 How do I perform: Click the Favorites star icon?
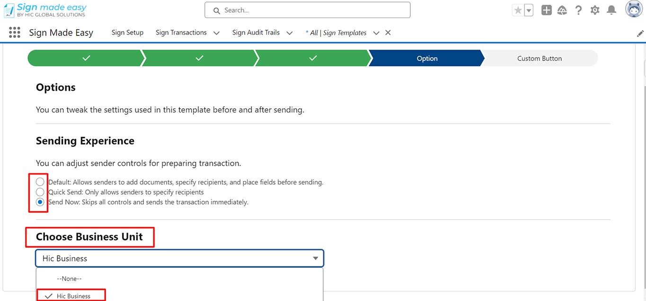pos(518,10)
